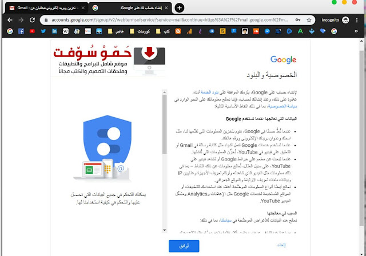Viewport: 366px width, 256px height.
Task: Open the Facebook bookmark
Action: 21,31
